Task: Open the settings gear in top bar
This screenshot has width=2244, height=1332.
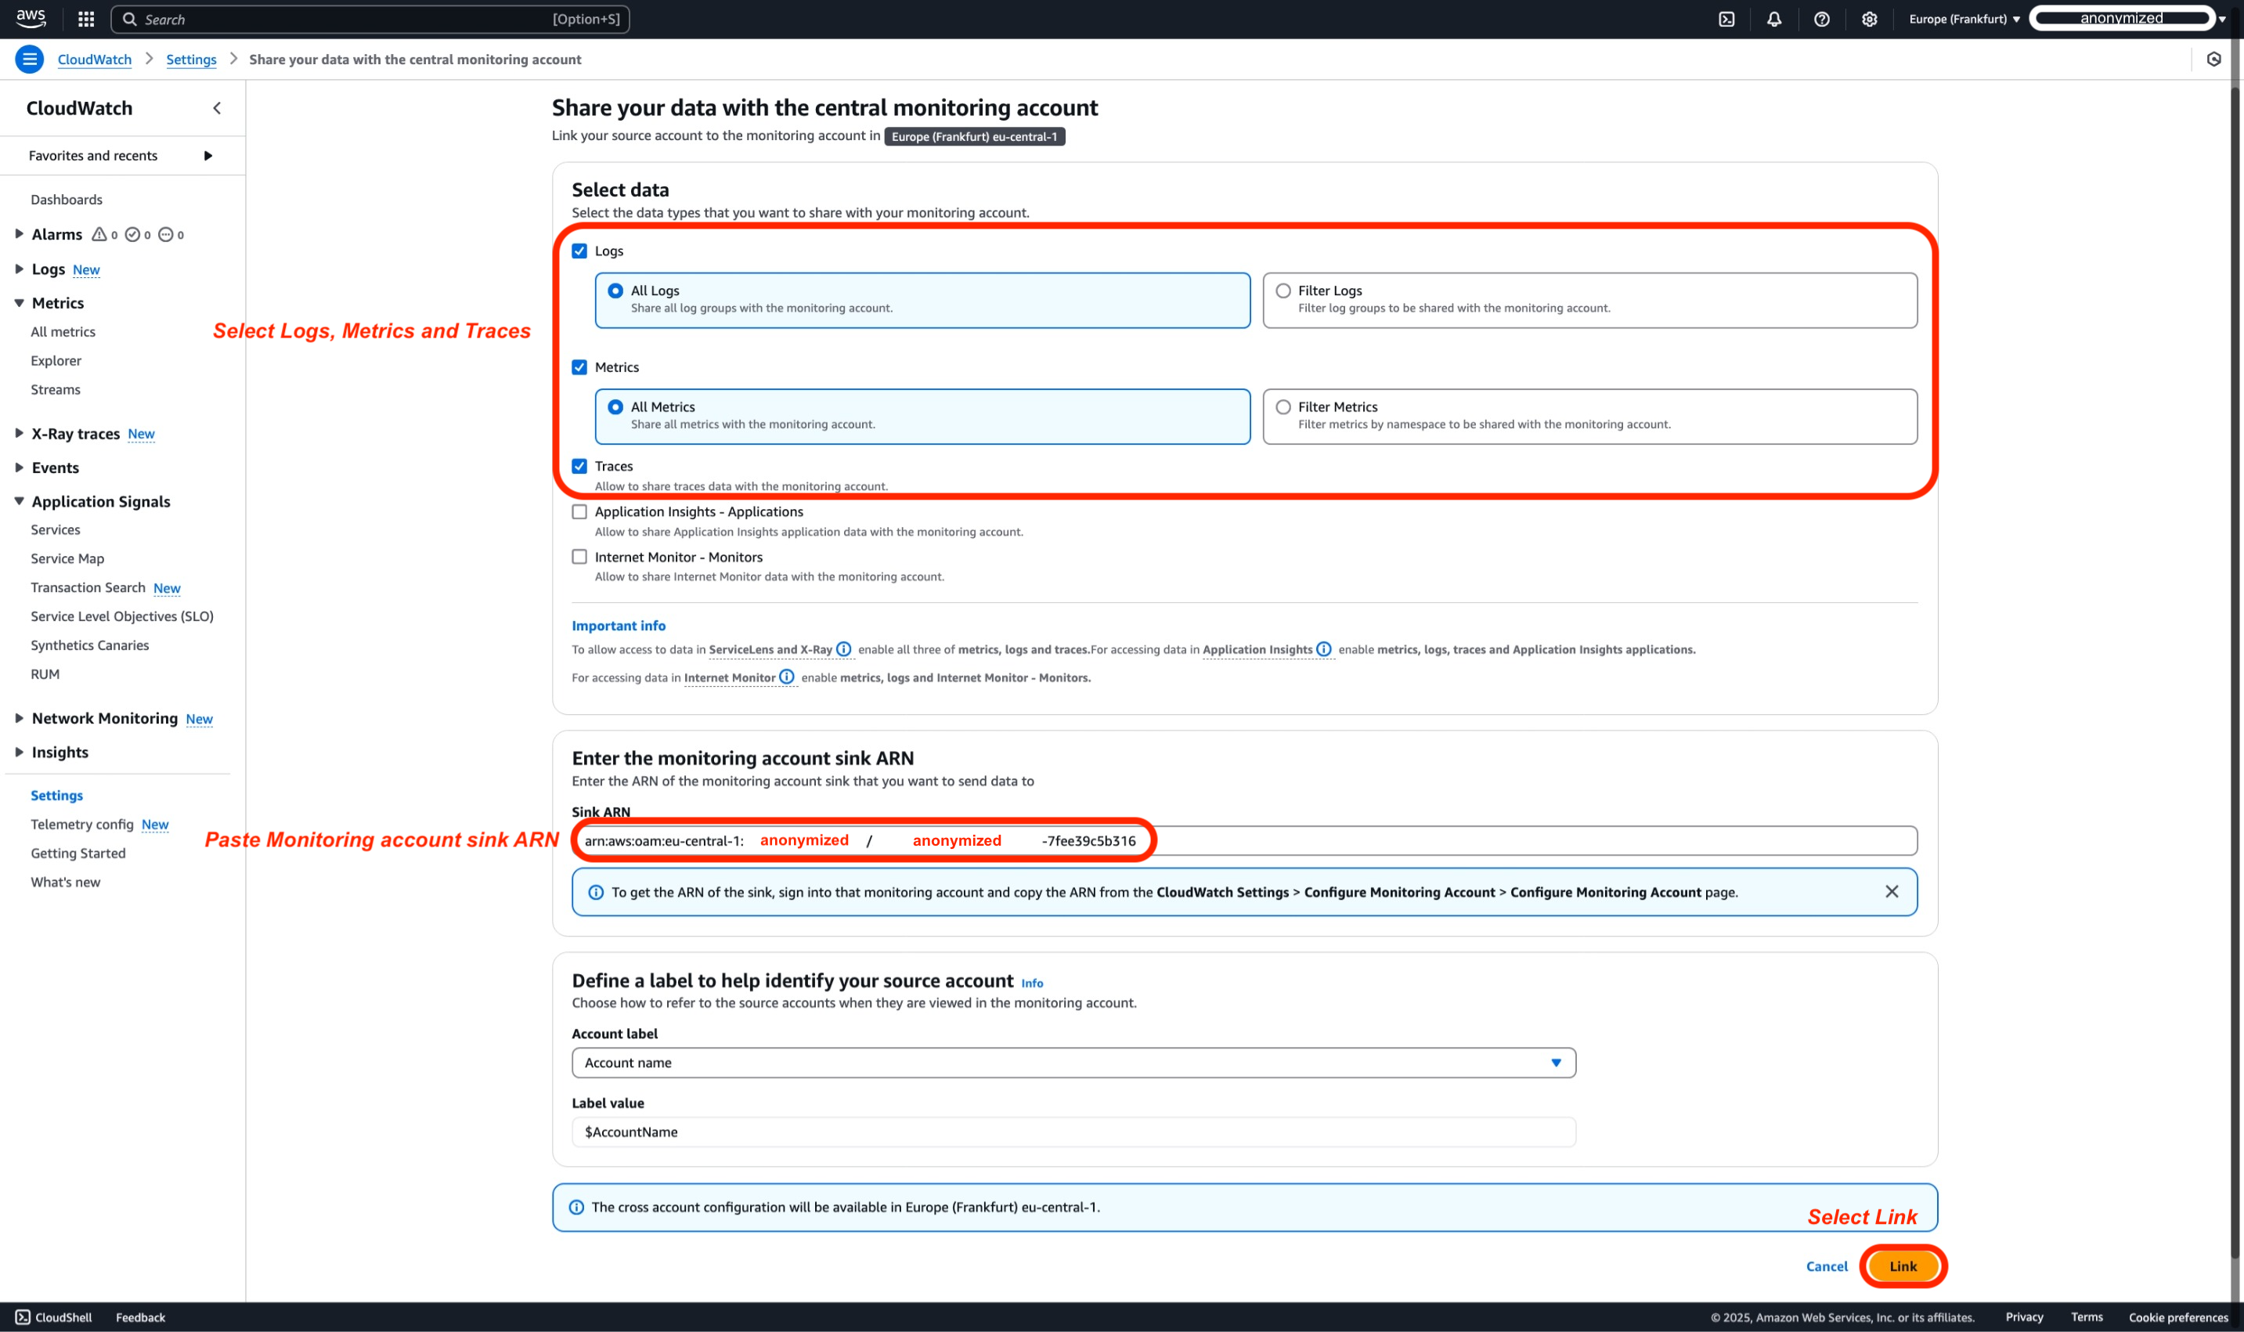Action: pos(1869,19)
